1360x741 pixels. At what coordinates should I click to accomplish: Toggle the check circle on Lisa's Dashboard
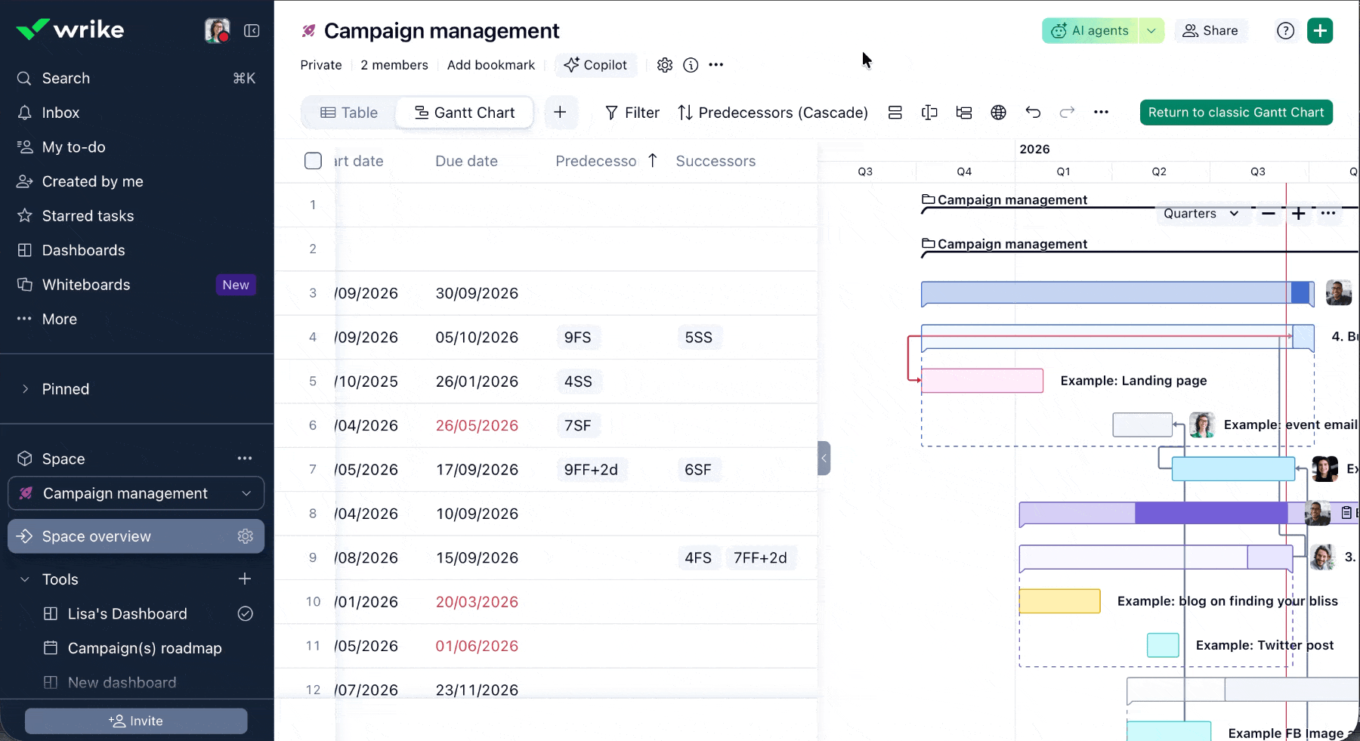(246, 614)
